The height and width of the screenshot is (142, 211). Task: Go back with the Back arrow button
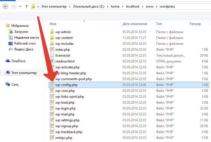(x=6, y=6)
